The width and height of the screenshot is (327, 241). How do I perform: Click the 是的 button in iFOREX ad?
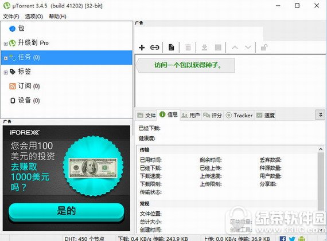click(x=67, y=211)
